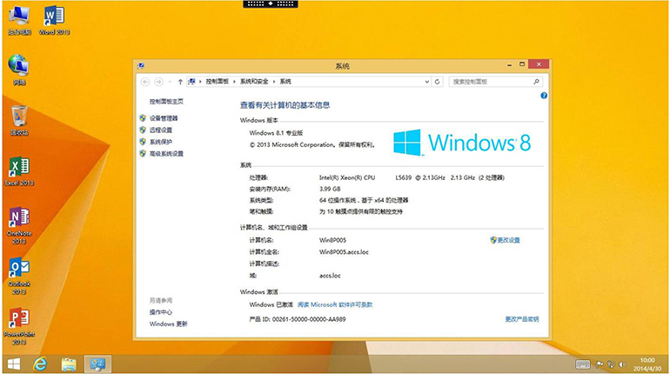
Task: Click the network icon in the tray
Action: (x=611, y=364)
